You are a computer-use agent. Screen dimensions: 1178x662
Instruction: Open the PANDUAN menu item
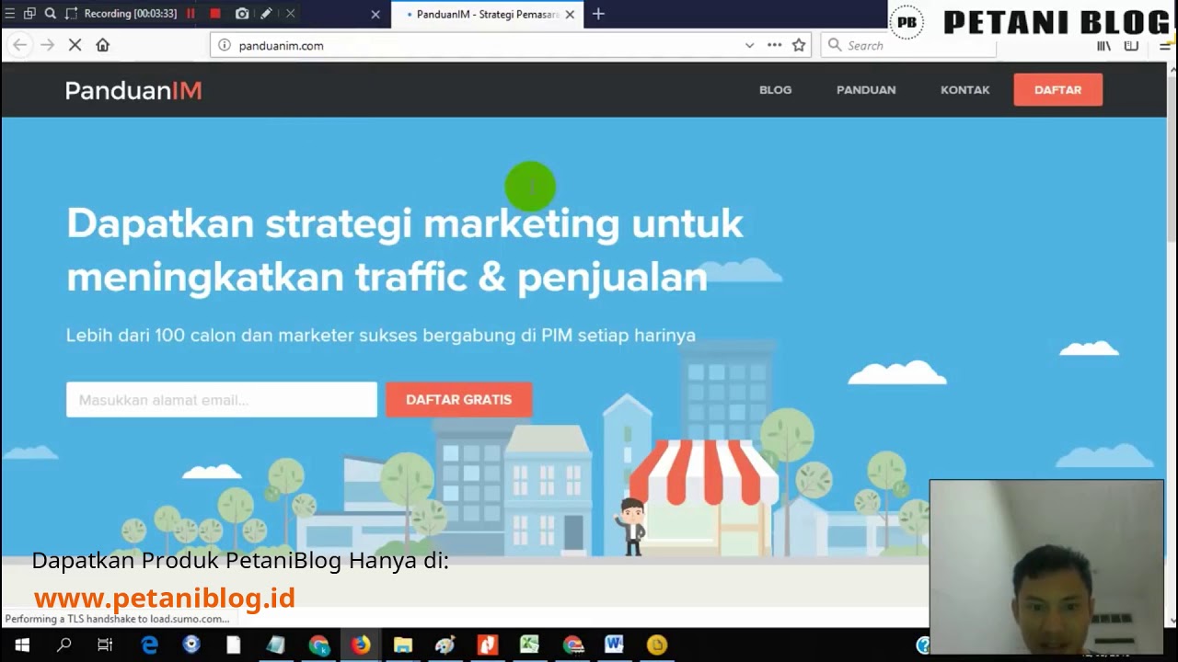866,90
